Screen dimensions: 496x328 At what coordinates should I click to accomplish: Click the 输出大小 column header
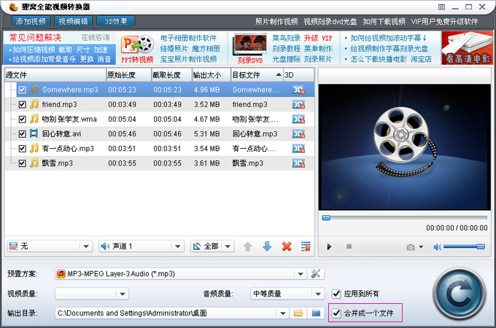(x=212, y=75)
